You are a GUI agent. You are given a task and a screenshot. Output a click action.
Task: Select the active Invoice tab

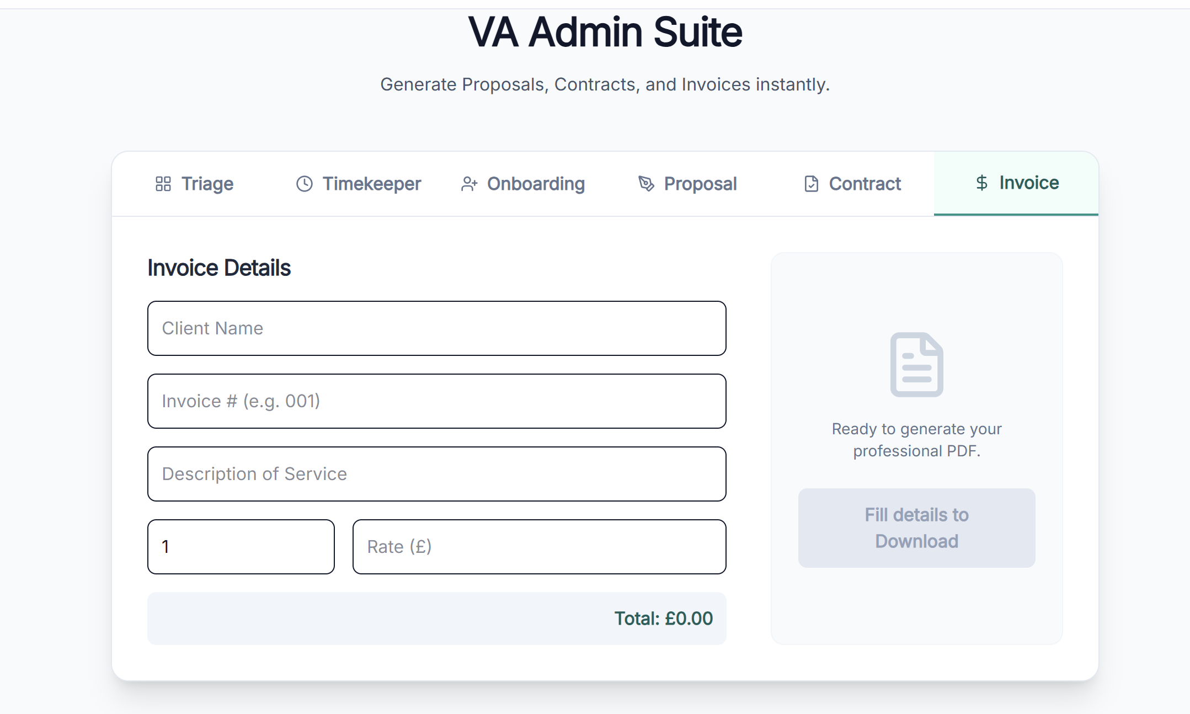click(1016, 183)
